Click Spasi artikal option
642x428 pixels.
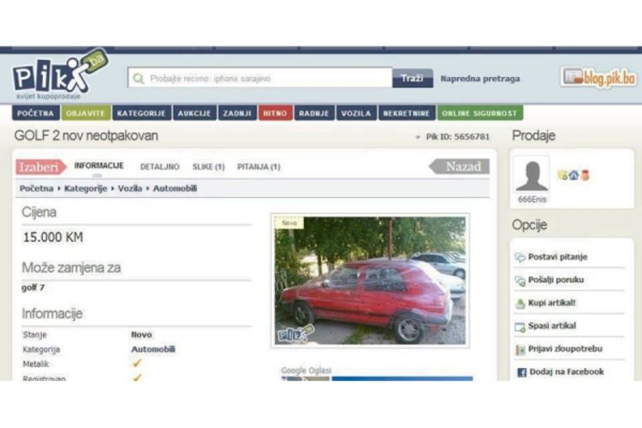[x=552, y=325]
